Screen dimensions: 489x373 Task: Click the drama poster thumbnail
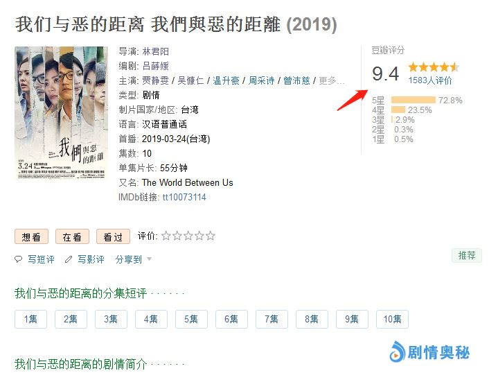tap(61, 113)
